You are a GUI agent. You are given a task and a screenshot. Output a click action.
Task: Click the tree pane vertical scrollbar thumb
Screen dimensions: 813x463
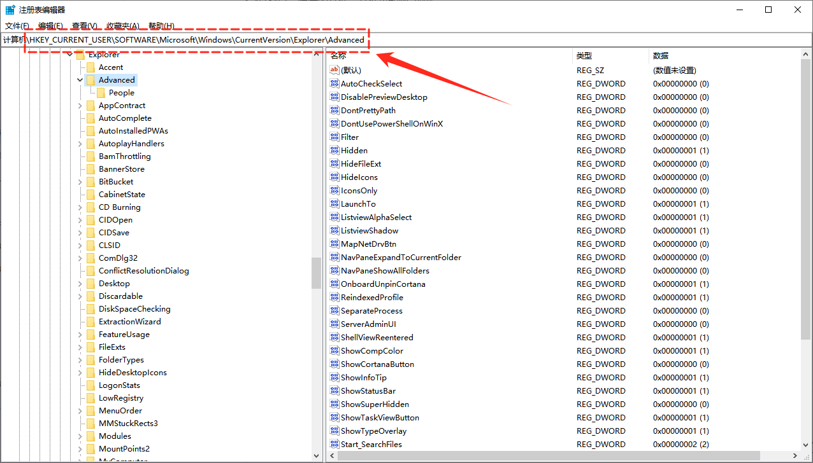[316, 273]
